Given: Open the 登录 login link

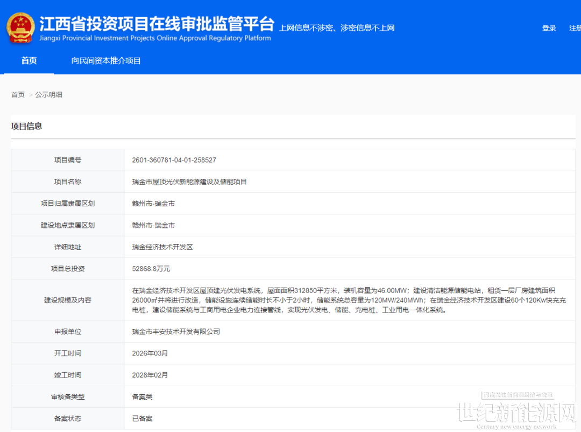Looking at the screenshot, I should click(x=549, y=28).
